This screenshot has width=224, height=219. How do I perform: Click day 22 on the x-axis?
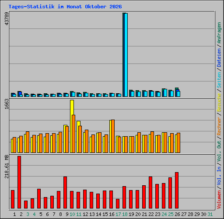click(151, 214)
